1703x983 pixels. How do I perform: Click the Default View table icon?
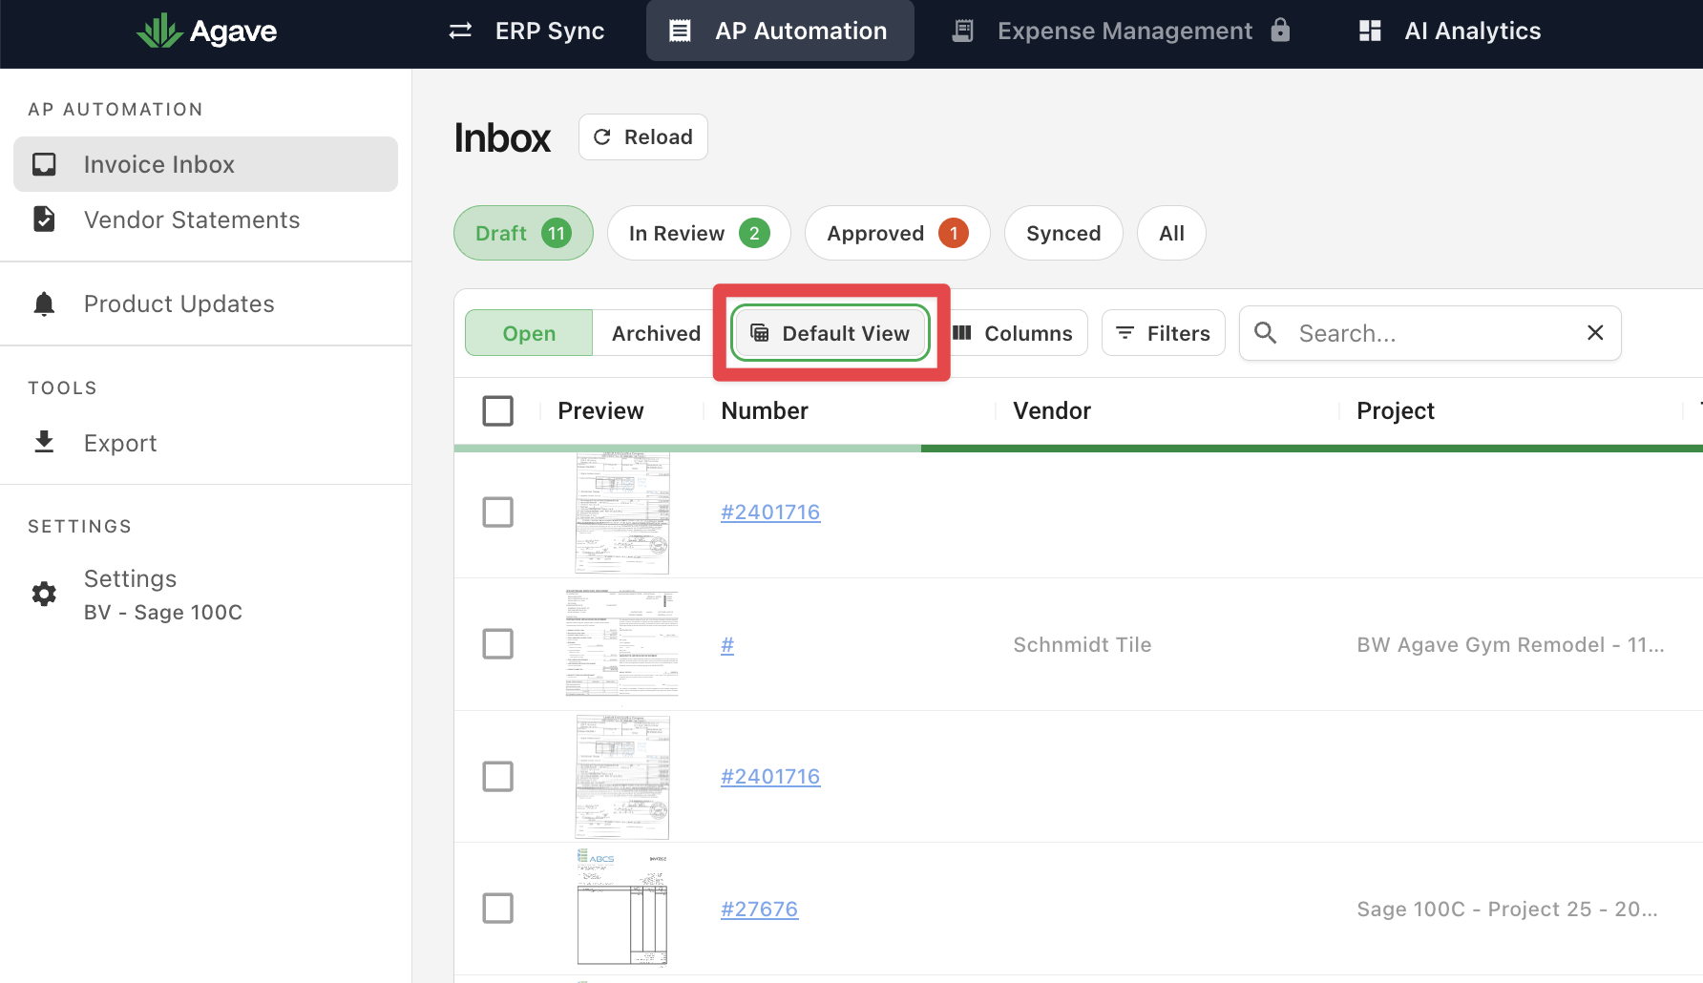(x=760, y=333)
